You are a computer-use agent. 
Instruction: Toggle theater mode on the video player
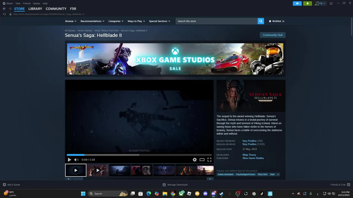[202, 160]
